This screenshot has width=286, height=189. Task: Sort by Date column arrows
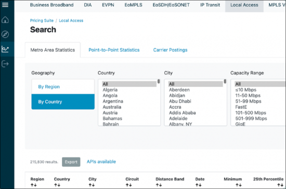199,185
